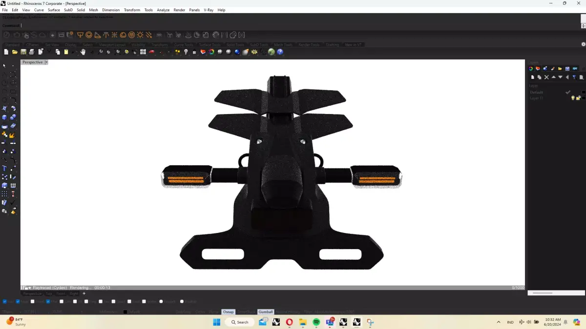Viewport: 586px width, 329px height.
Task: Open the SubD menu
Action: pos(68,10)
